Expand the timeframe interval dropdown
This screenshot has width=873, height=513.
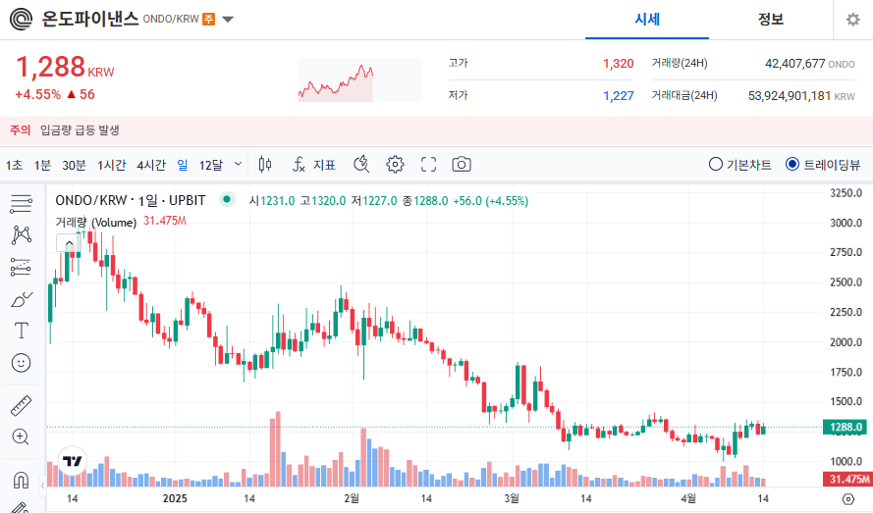tap(239, 164)
